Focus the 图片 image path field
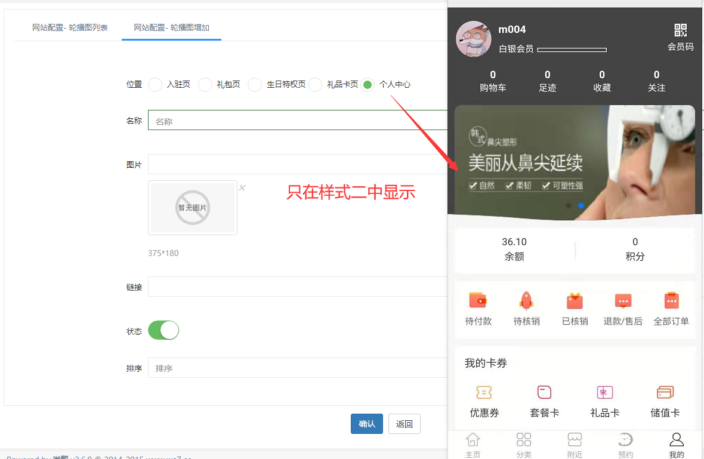This screenshot has width=704, height=459. 298,164
